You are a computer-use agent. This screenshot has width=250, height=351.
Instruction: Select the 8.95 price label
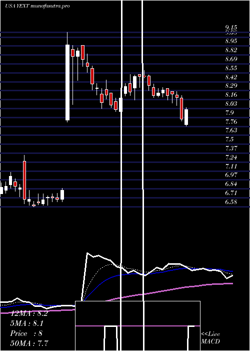click(x=231, y=41)
